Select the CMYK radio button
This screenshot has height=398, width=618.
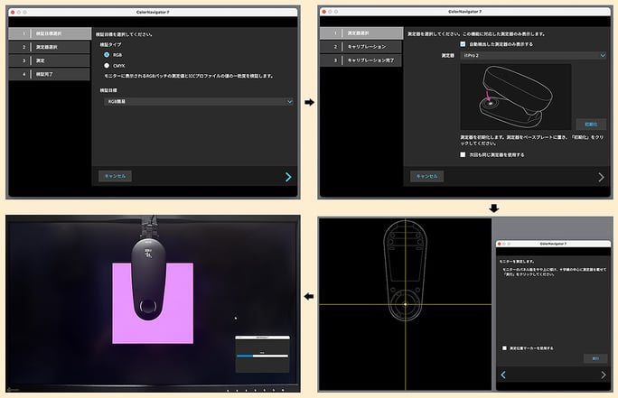(x=106, y=66)
